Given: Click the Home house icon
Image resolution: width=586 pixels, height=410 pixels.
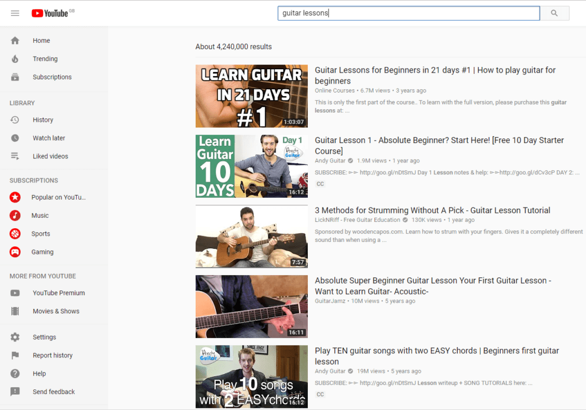Looking at the screenshot, I should [x=15, y=41].
